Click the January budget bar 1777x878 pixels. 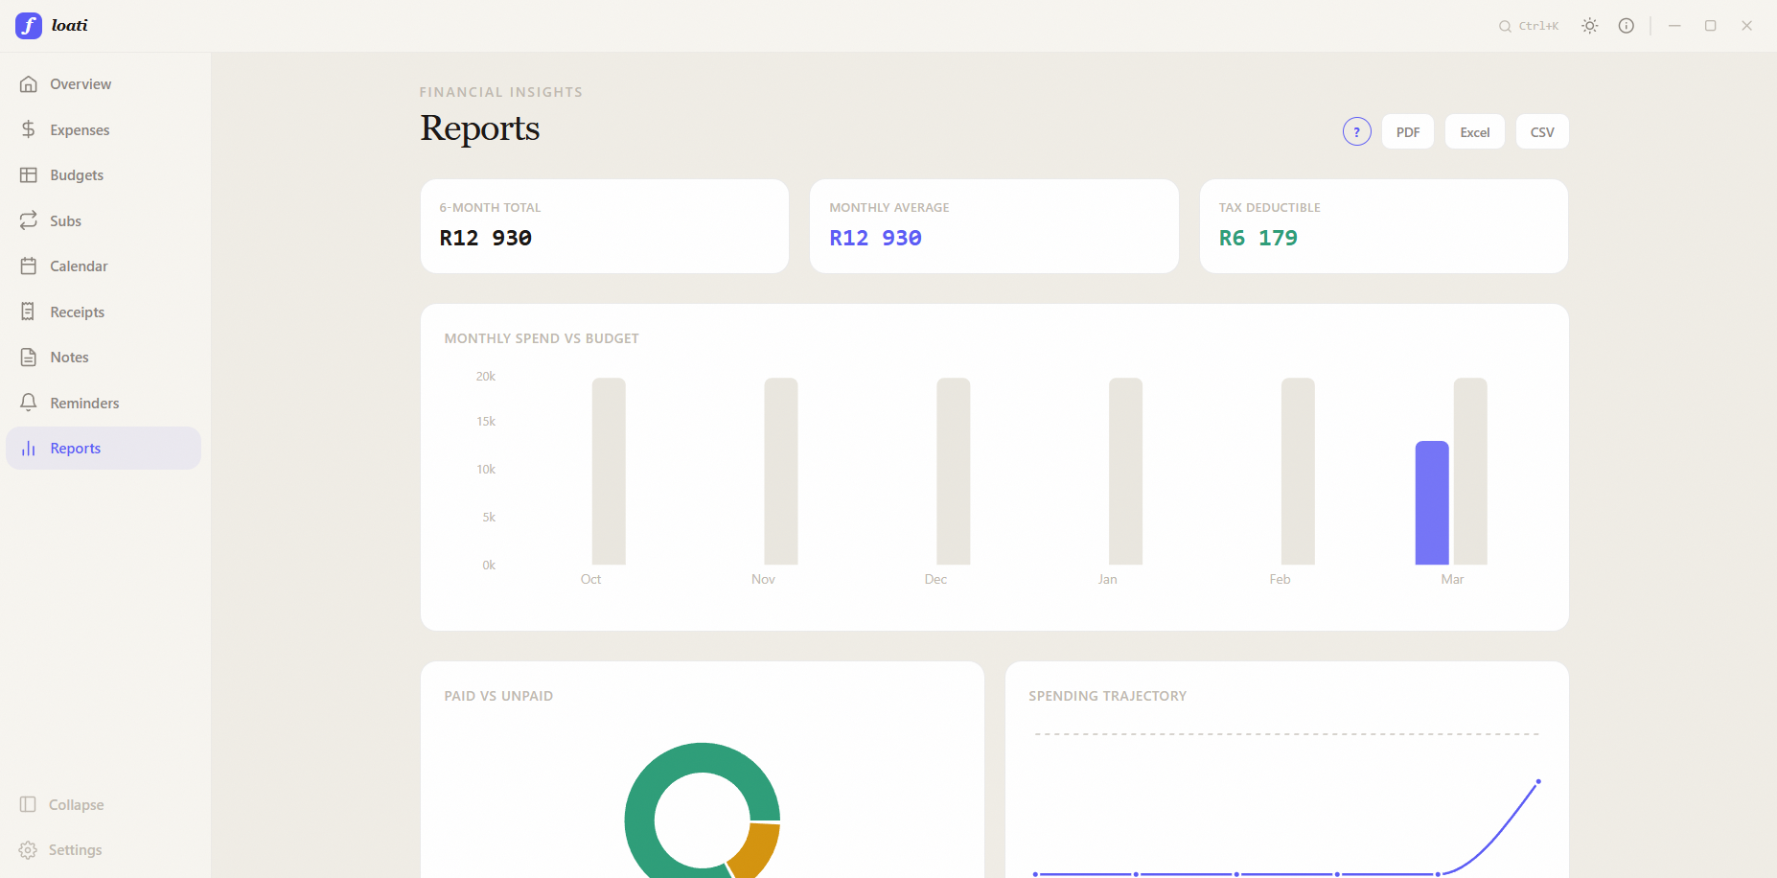[x=1125, y=471]
